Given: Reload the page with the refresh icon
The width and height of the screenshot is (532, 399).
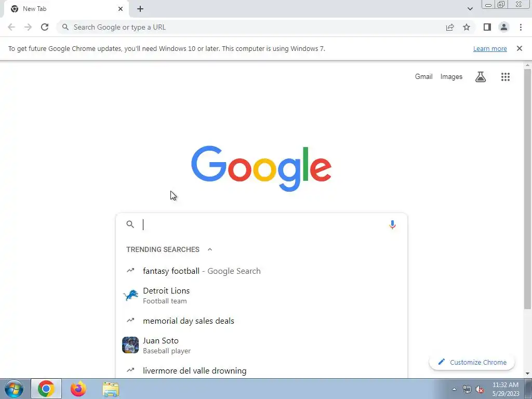Looking at the screenshot, I should click(45, 27).
